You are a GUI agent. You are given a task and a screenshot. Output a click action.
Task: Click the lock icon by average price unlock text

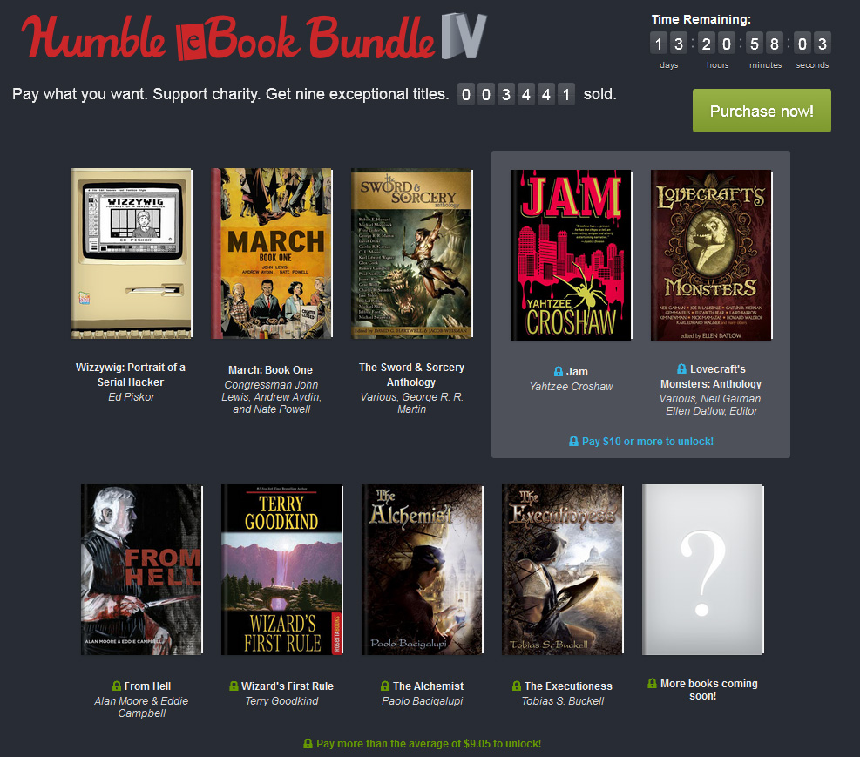pyautogui.click(x=308, y=744)
